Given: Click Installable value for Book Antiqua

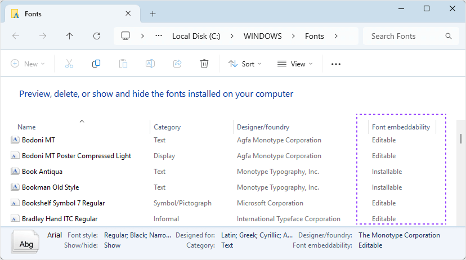Looking at the screenshot, I should pyautogui.click(x=387, y=172).
